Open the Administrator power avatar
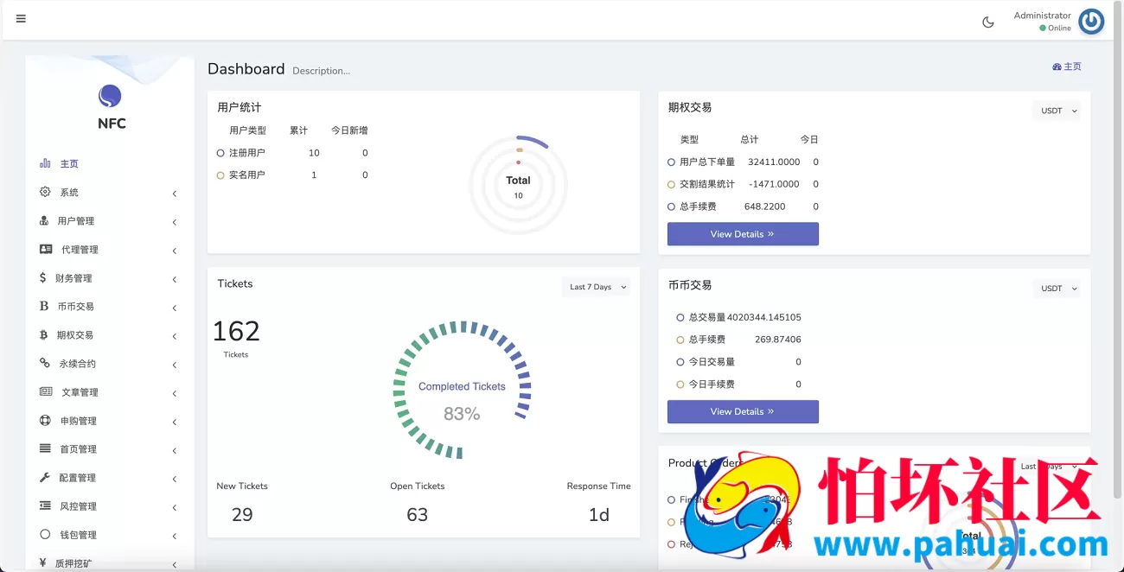This screenshot has height=572, width=1124. [x=1091, y=22]
